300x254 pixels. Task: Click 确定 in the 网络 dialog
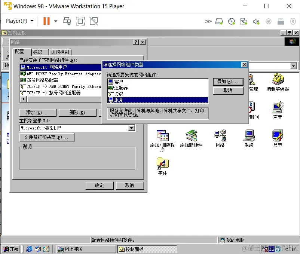99,186
